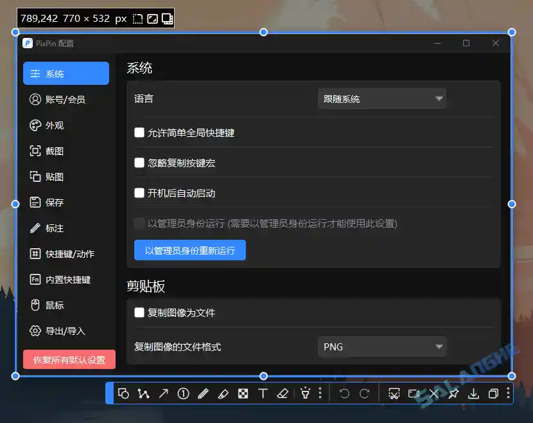
Task: Click the Undo icon in the toolbar
Action: click(x=344, y=393)
